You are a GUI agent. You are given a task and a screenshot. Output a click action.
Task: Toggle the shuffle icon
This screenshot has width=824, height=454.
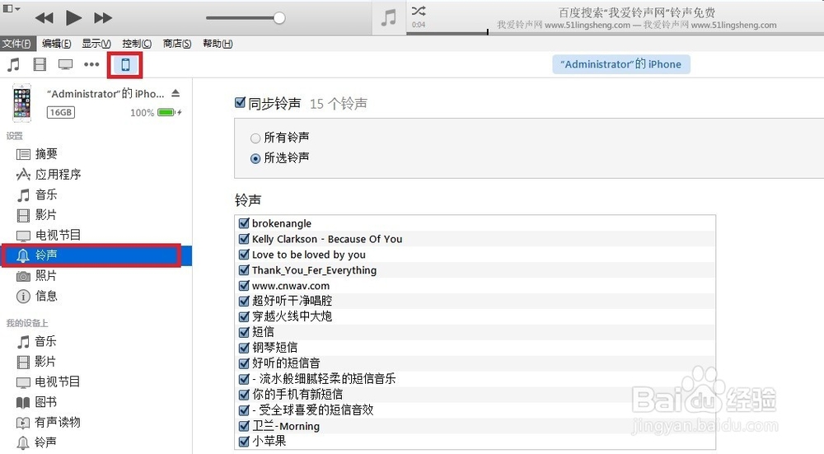(x=419, y=11)
